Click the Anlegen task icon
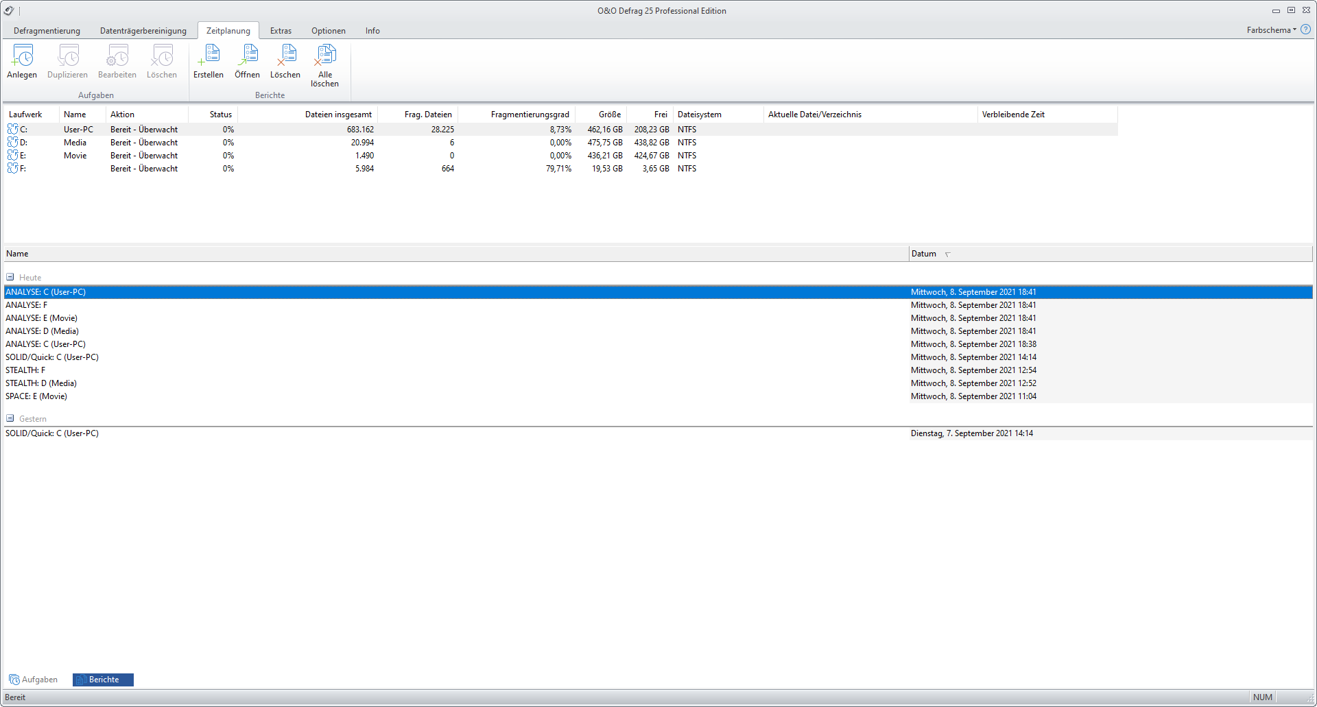1317x707 pixels. tap(22, 62)
